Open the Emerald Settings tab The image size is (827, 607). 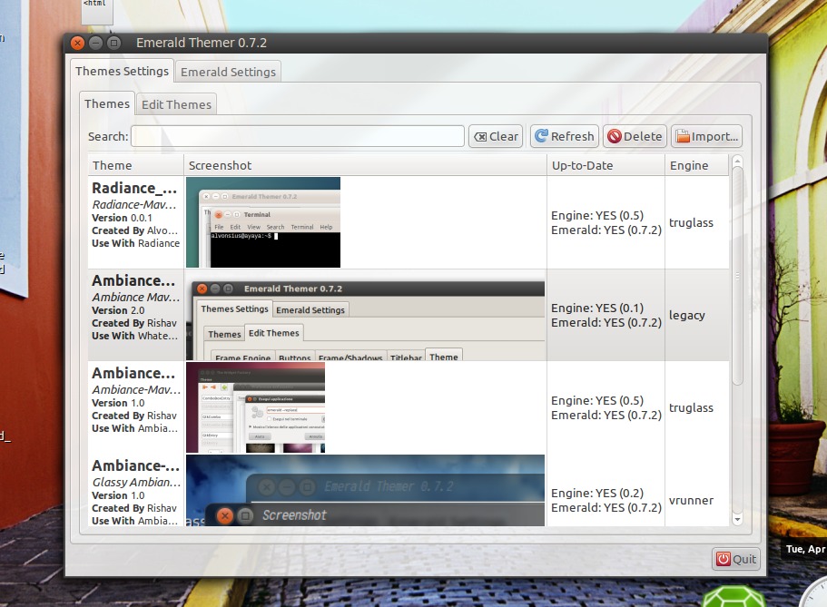(228, 72)
